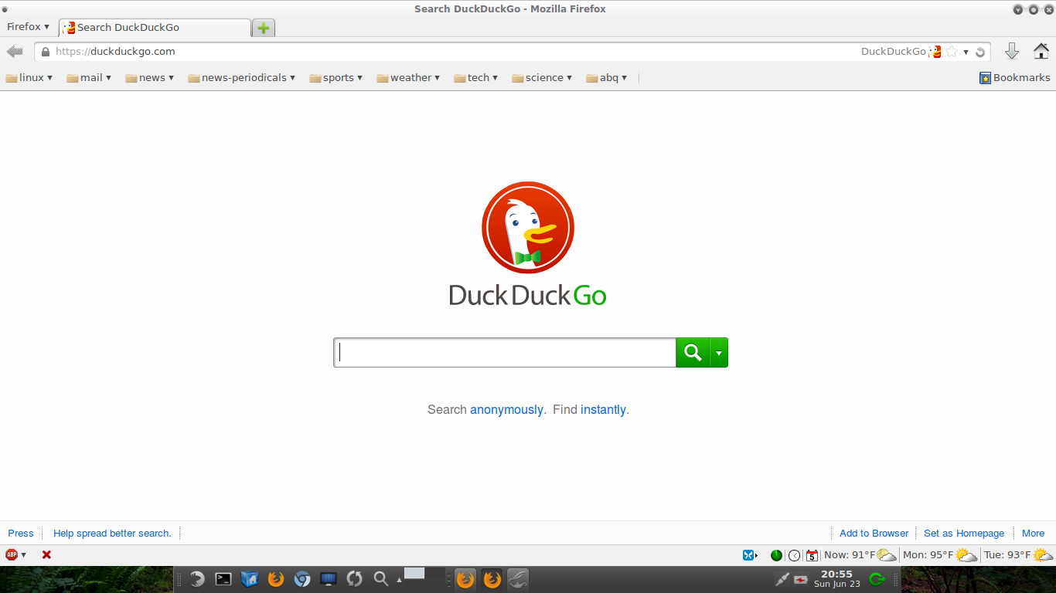Select the Search DuckDuckGo tab

(x=155, y=28)
